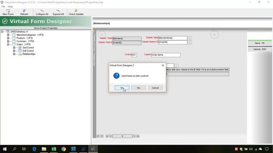Go to last record in navigator
This screenshot has width=273, height=153.
click(x=138, y=136)
